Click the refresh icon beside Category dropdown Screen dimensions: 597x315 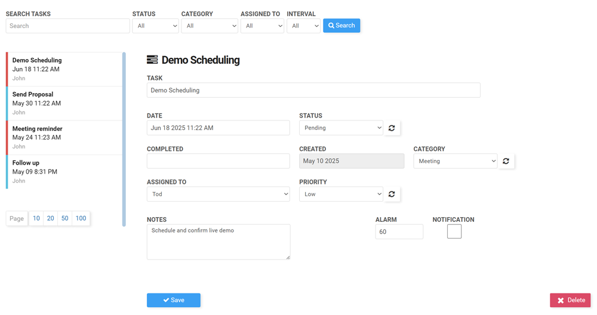[506, 161]
